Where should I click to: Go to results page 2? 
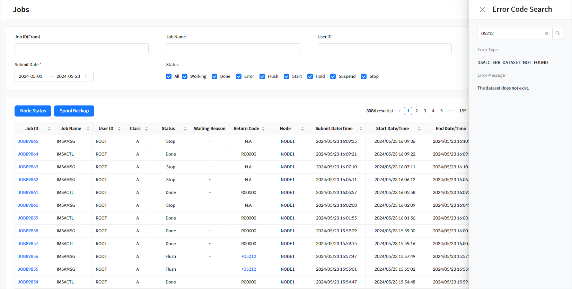pyautogui.click(x=416, y=111)
